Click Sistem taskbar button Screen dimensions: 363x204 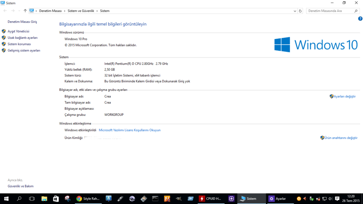click(251, 199)
